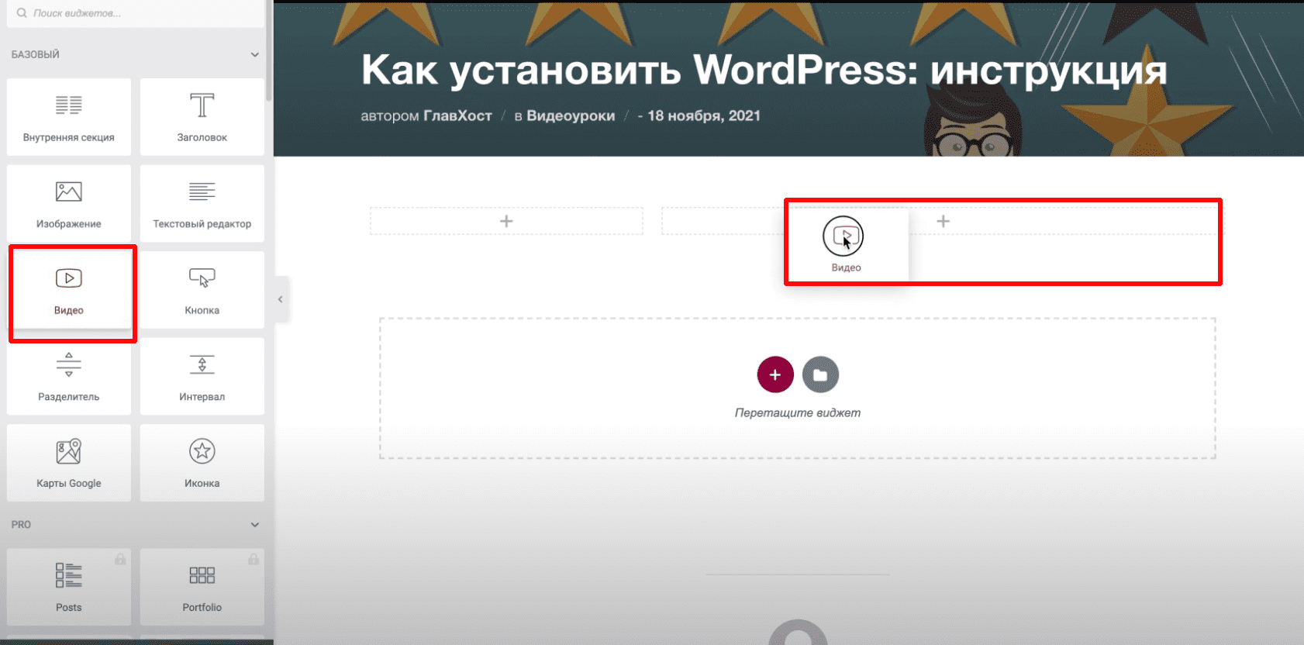
Task: Select the Кнопка button widget
Action: (x=202, y=290)
